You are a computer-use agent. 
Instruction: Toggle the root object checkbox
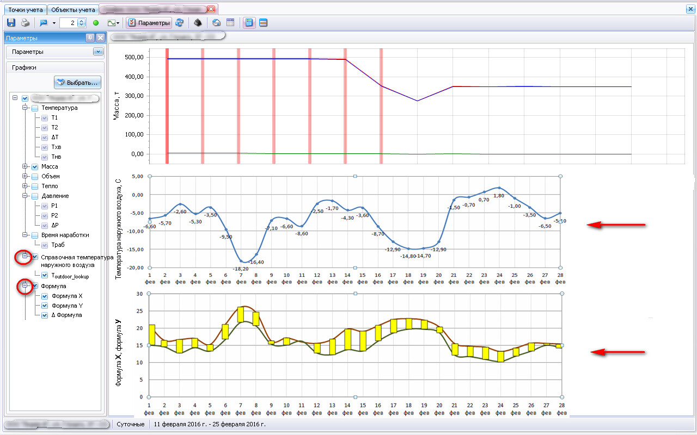pos(25,98)
